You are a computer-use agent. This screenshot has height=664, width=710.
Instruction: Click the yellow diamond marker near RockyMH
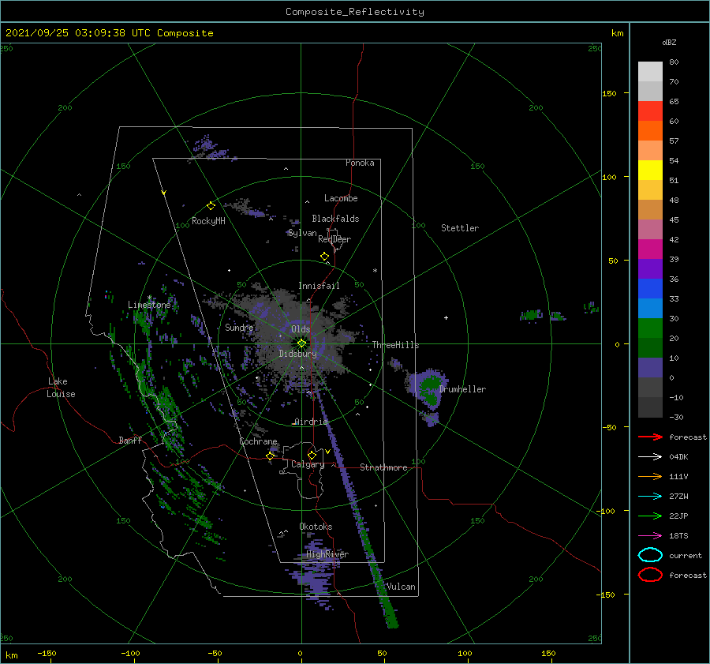[211, 206]
